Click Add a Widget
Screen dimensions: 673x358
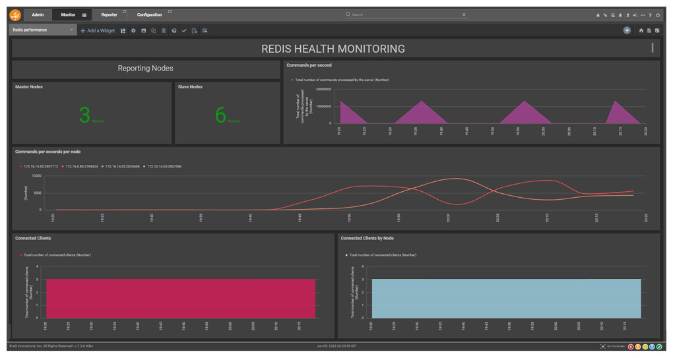(x=98, y=31)
